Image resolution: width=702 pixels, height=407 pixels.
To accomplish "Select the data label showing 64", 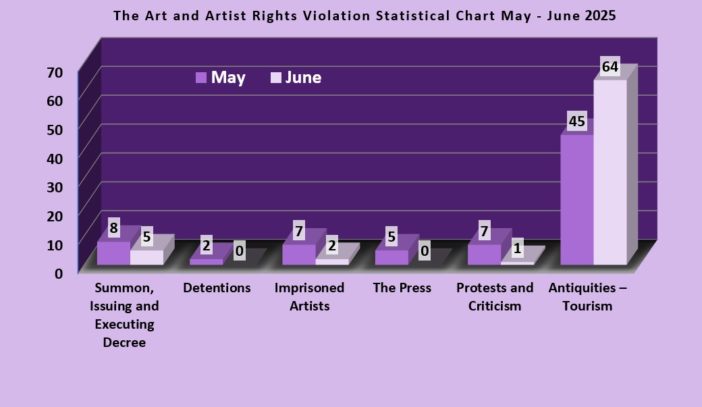I will [x=610, y=67].
